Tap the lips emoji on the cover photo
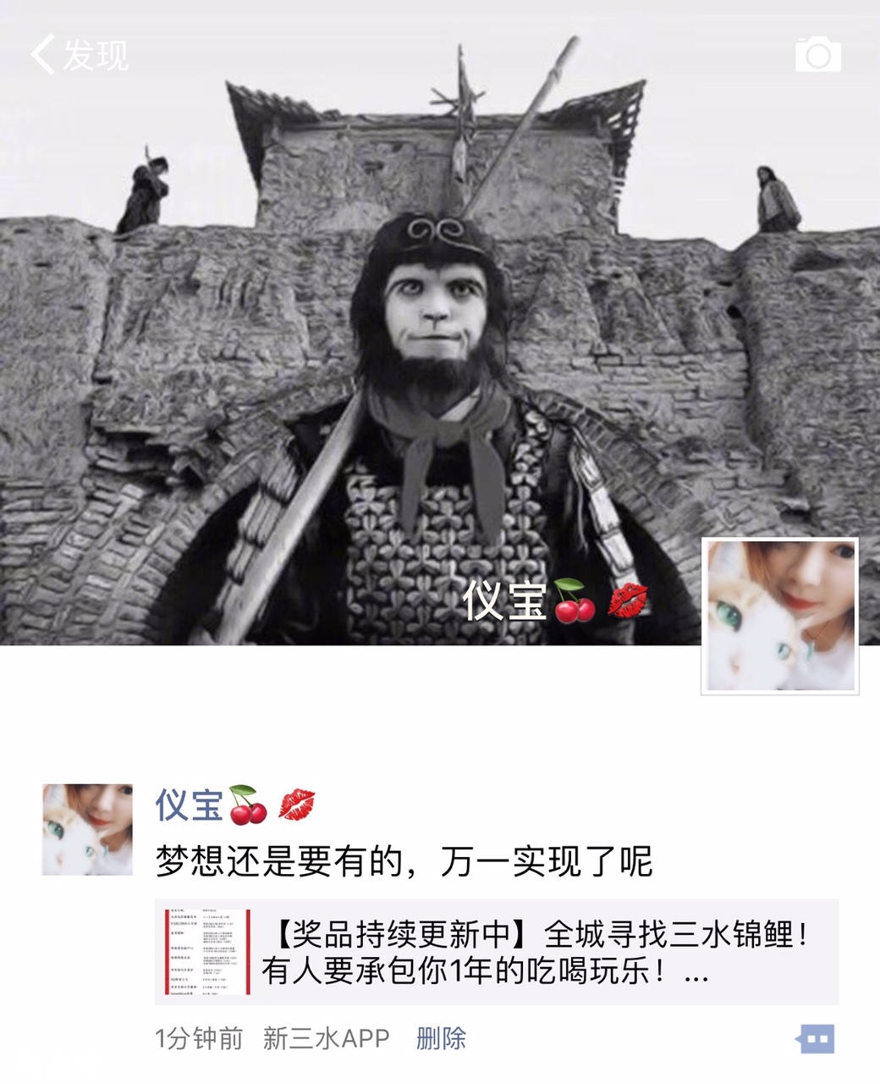The width and height of the screenshot is (880, 1084). pyautogui.click(x=629, y=601)
